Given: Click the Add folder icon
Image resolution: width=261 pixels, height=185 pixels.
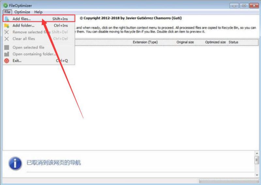Looking at the screenshot, I should [x=7, y=25].
